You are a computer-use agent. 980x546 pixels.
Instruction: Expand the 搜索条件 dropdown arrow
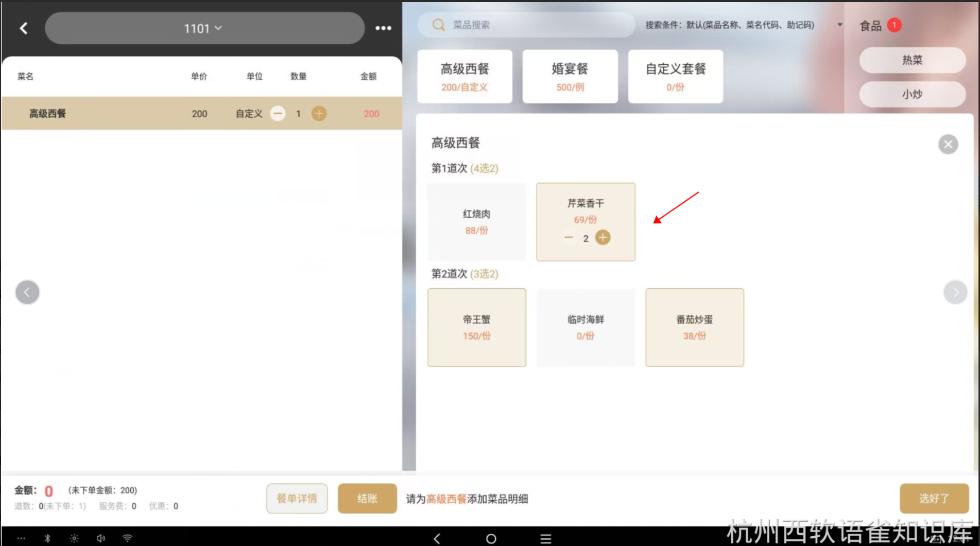pos(840,25)
